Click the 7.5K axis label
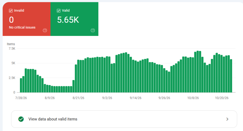Screen dimensions: 243x131 coord(12,48)
